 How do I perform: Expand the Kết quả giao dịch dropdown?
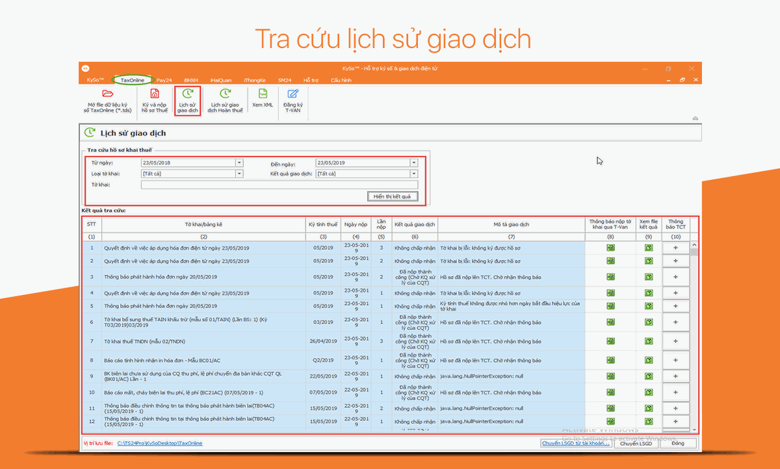coord(413,174)
